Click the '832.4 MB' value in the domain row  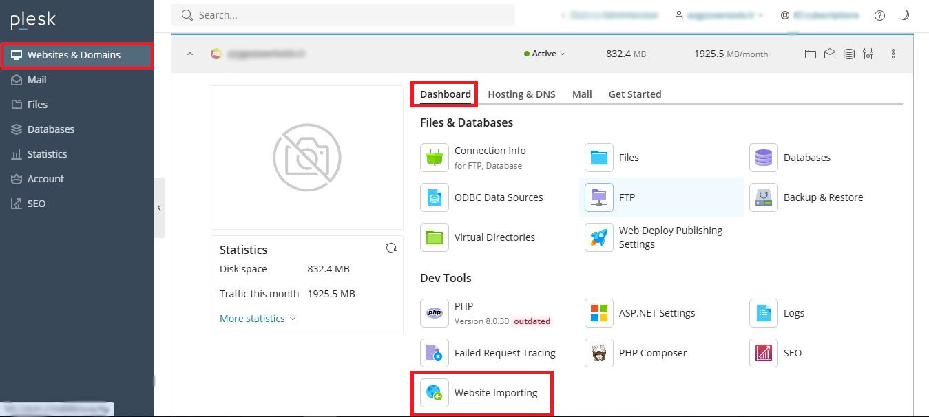pyautogui.click(x=626, y=54)
